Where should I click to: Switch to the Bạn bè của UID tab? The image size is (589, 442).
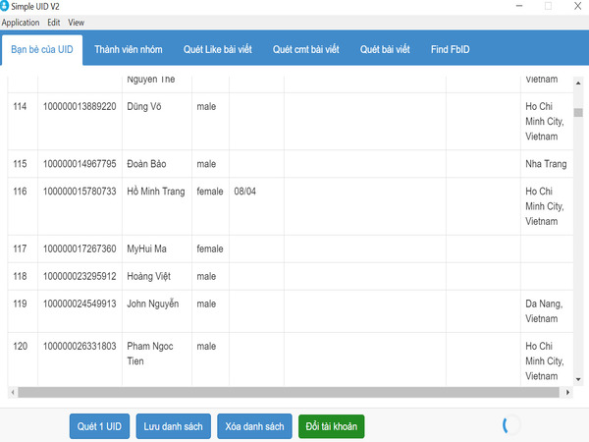(42, 50)
